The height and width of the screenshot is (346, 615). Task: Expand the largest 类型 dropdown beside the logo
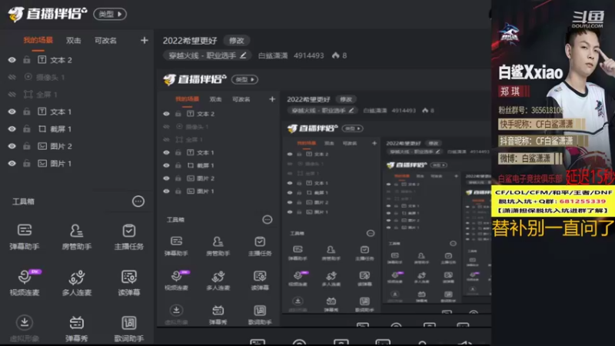(110, 14)
